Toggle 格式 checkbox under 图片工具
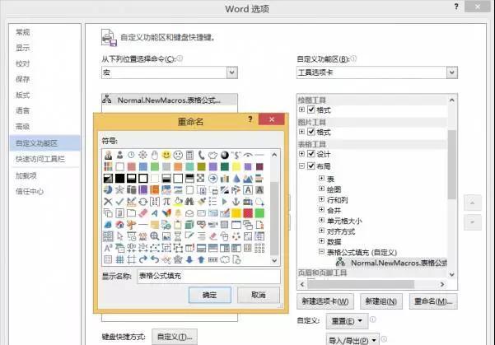The height and width of the screenshot is (345, 495). point(311,132)
